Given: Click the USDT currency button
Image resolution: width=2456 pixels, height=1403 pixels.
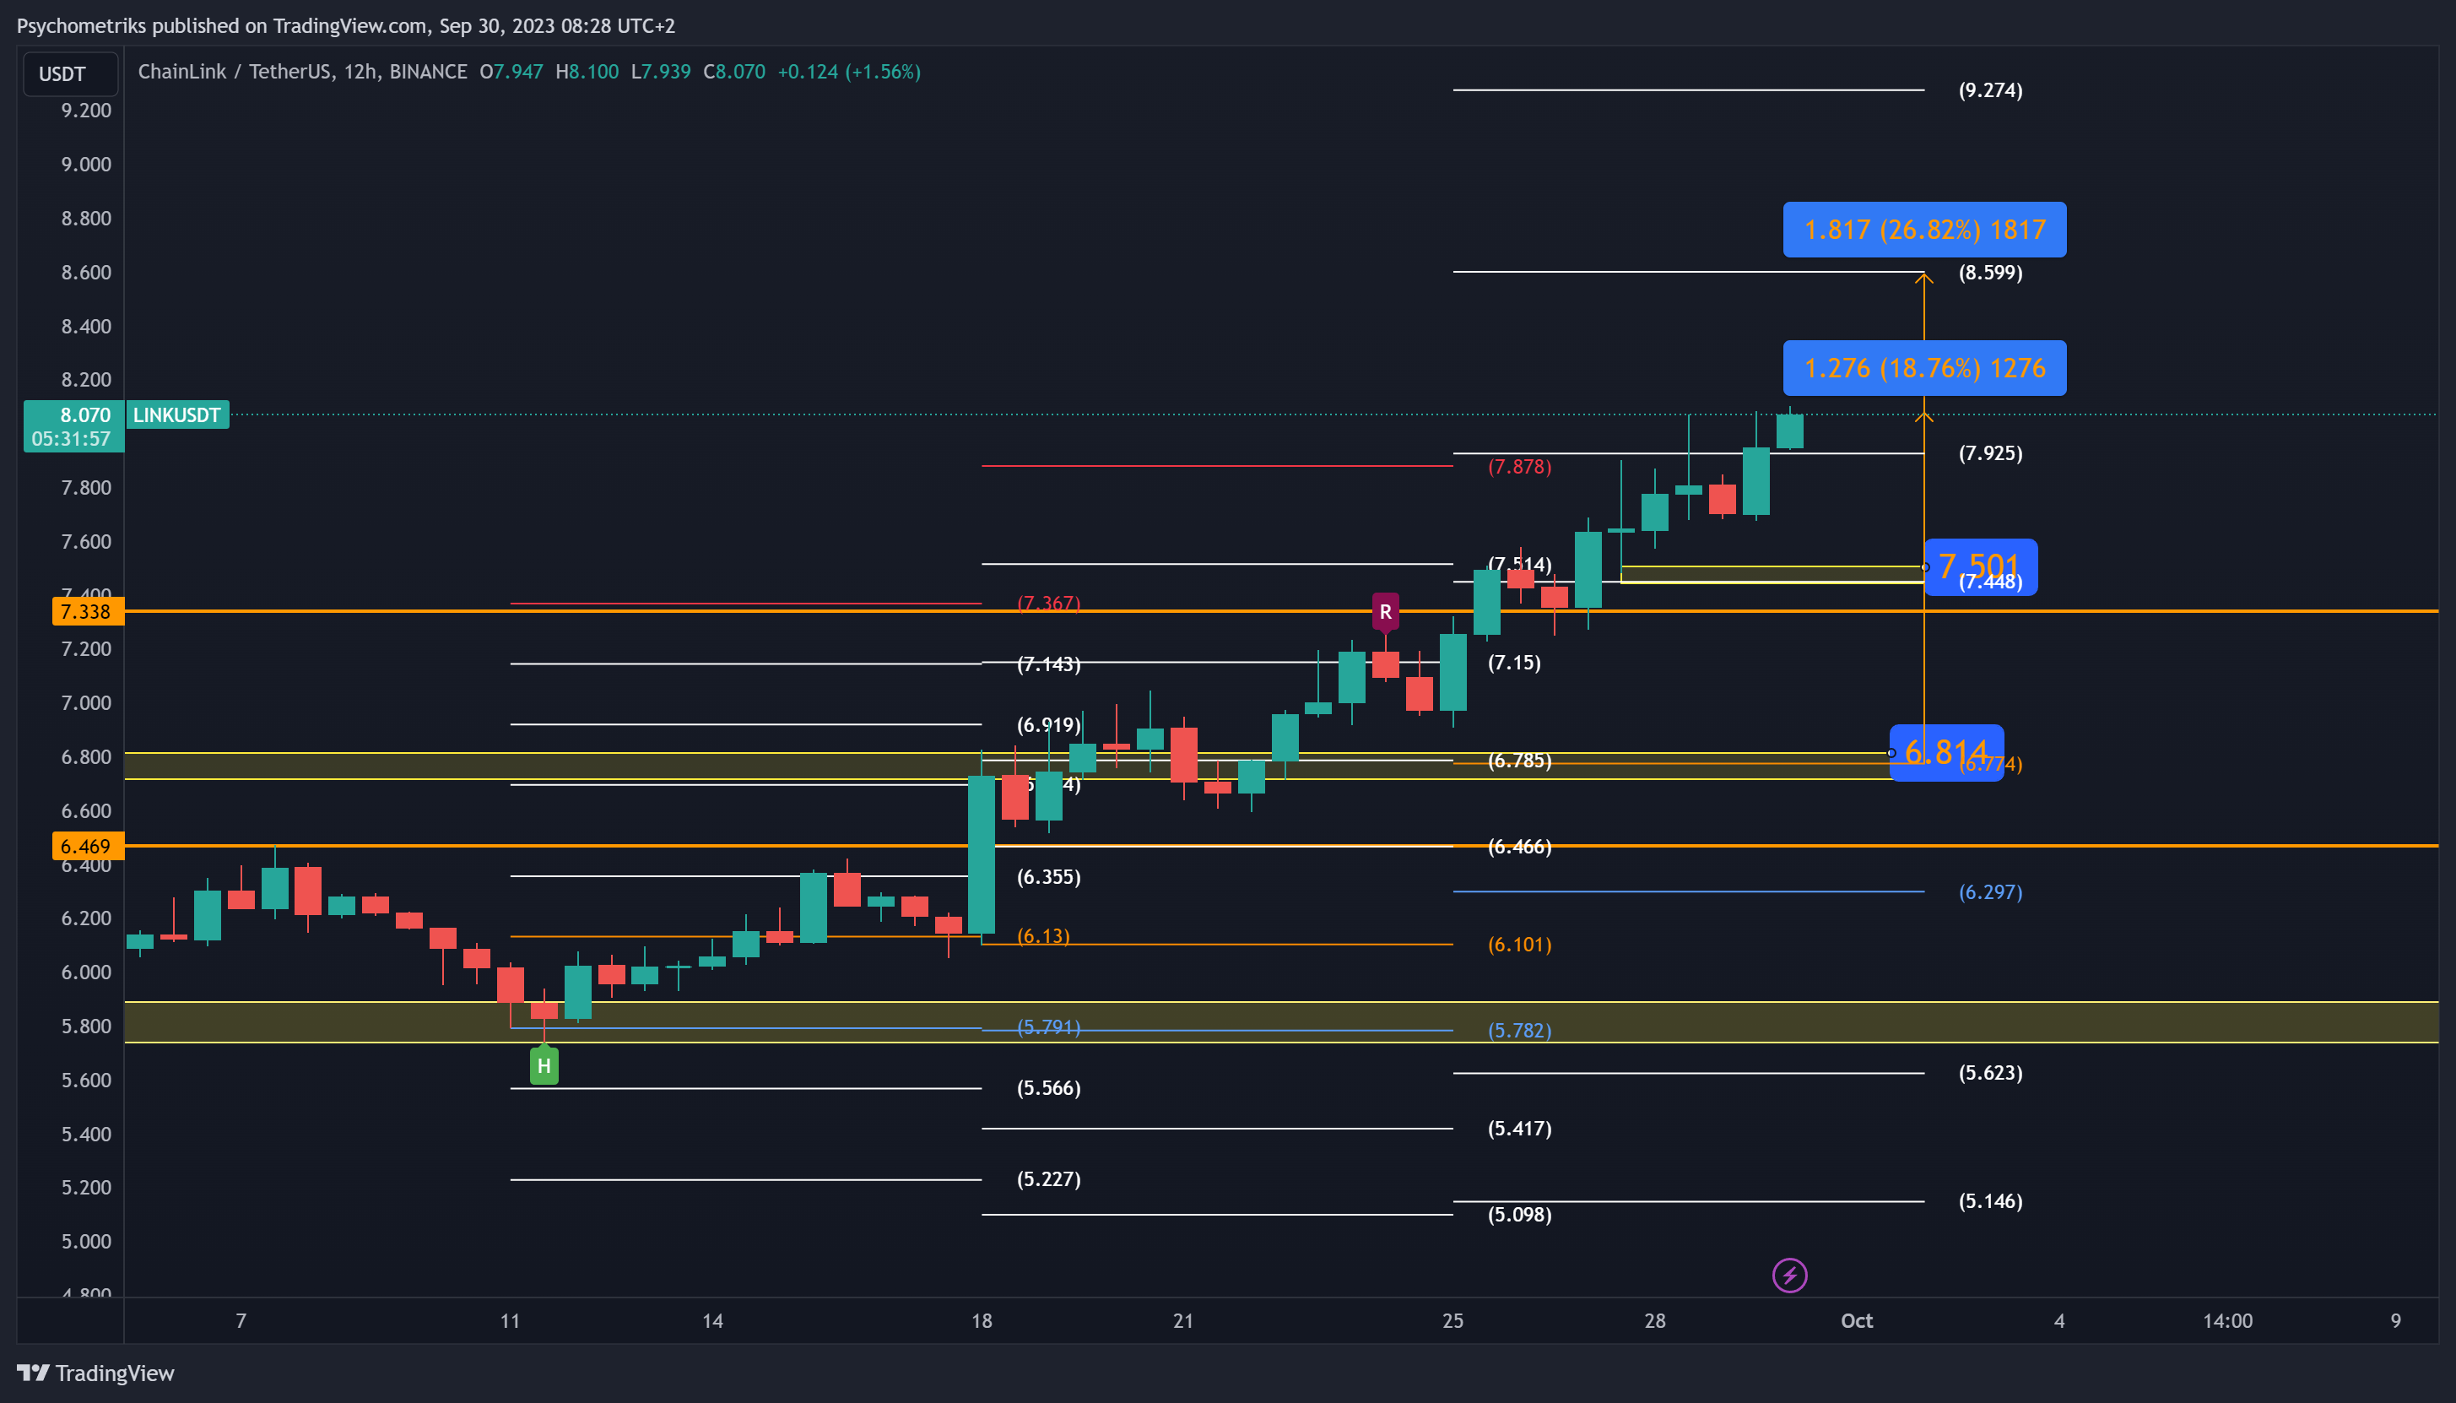Looking at the screenshot, I should click(70, 74).
